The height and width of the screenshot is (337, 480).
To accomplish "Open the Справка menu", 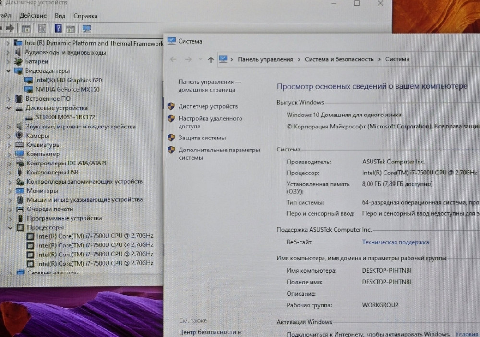I will tap(85, 16).
